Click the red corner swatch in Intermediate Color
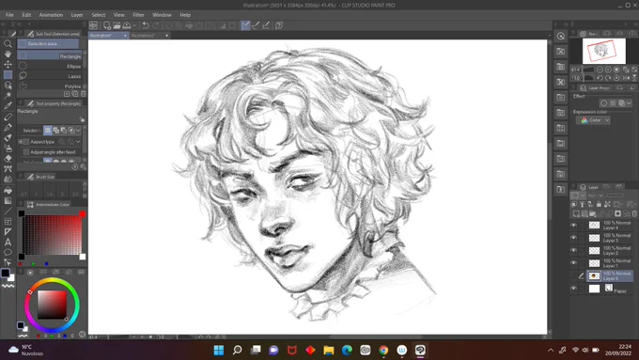The height and width of the screenshot is (360, 639). pyautogui.click(x=83, y=214)
